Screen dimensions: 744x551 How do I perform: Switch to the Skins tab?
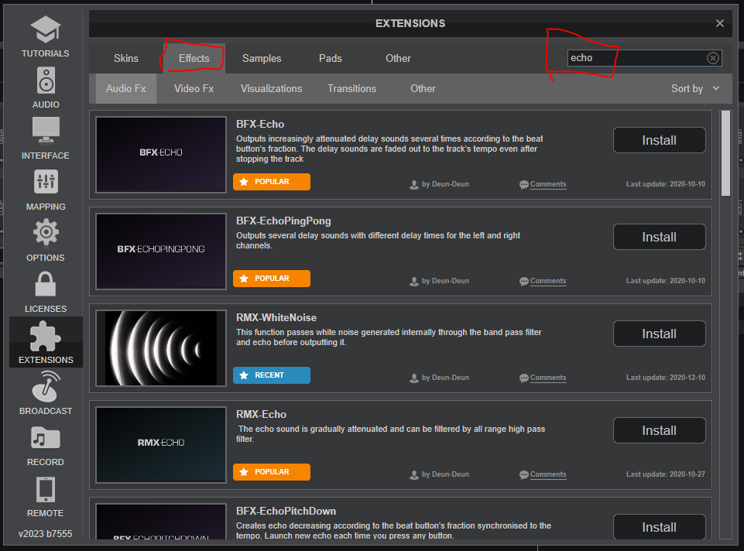[x=125, y=58]
